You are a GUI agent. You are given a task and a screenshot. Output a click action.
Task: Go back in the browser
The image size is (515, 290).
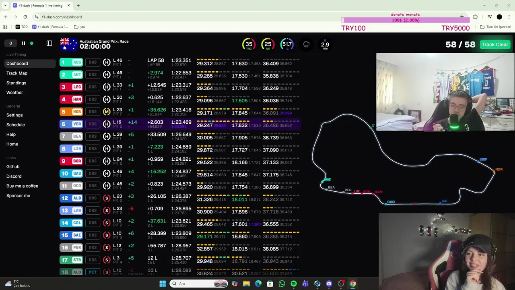[6, 17]
